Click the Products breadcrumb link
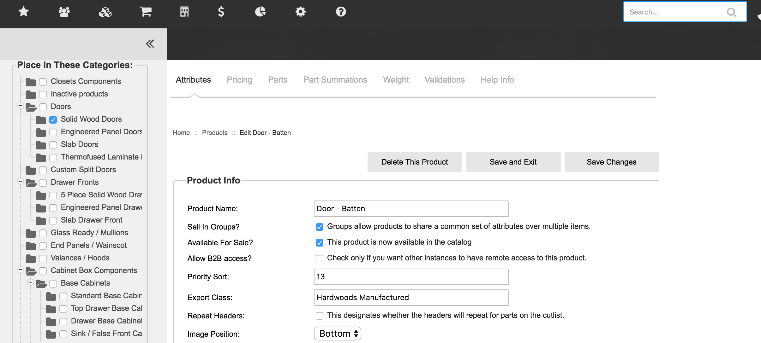Image resolution: width=761 pixels, height=343 pixels. point(214,133)
